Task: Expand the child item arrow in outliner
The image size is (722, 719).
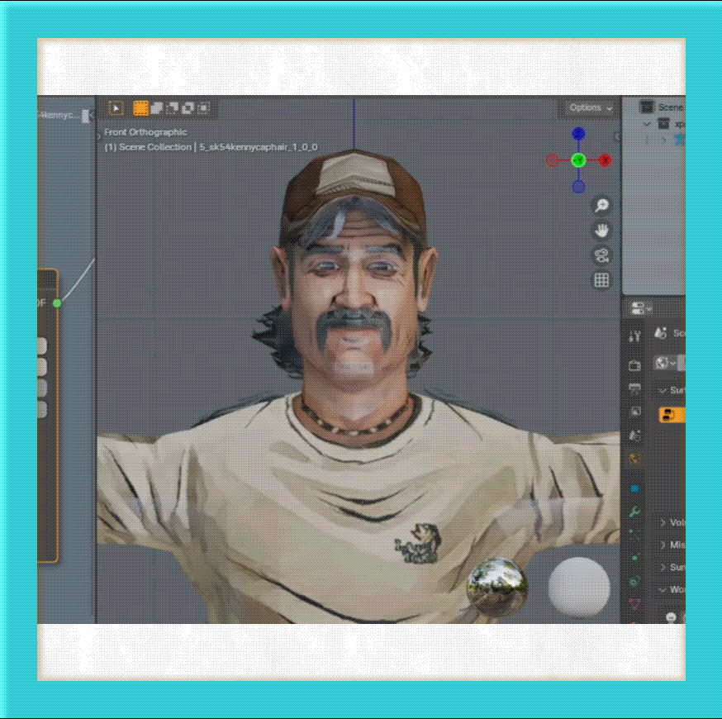Action: pyautogui.click(x=663, y=140)
